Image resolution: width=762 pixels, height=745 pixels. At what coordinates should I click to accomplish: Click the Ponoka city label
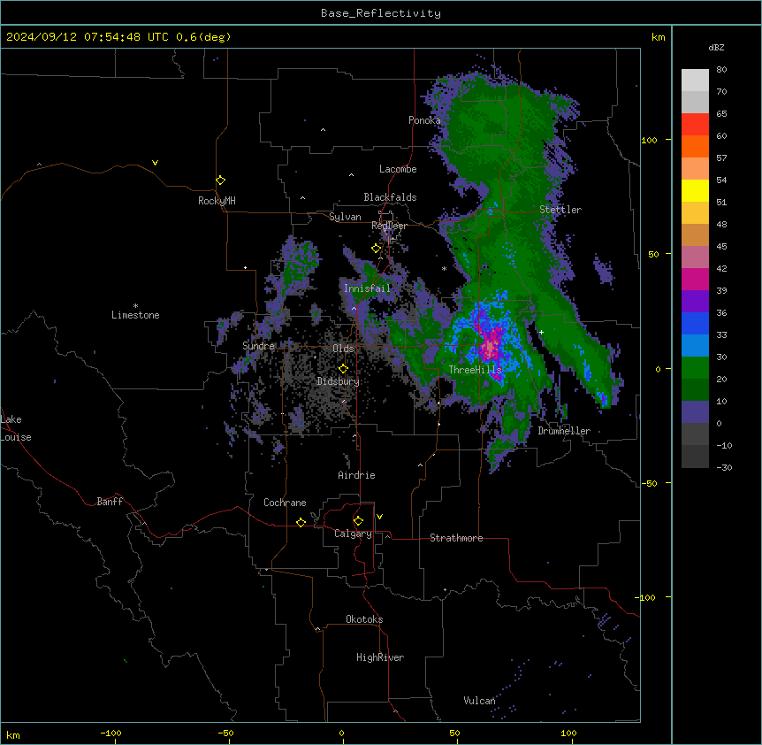(x=424, y=120)
